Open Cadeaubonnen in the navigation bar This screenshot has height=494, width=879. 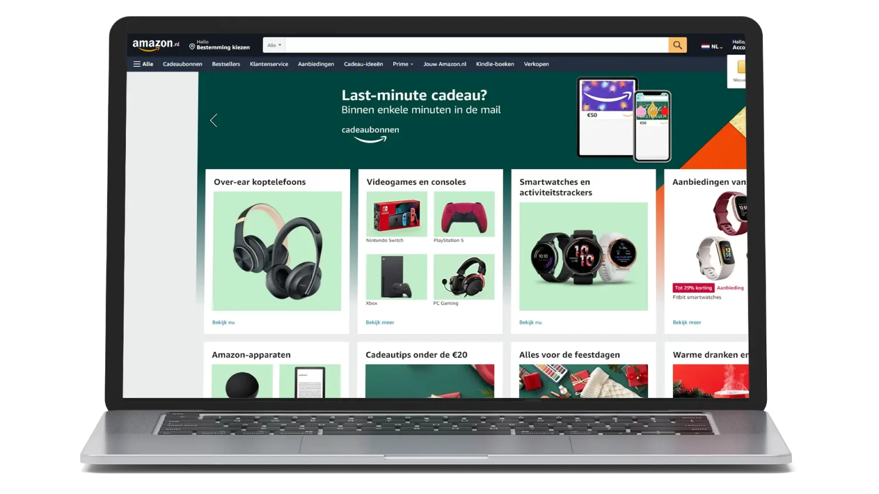pos(183,64)
